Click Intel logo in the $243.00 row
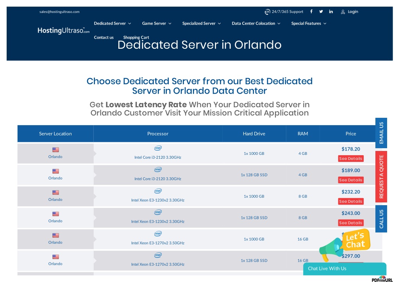Screen dimensions: 400x282 coord(158,212)
